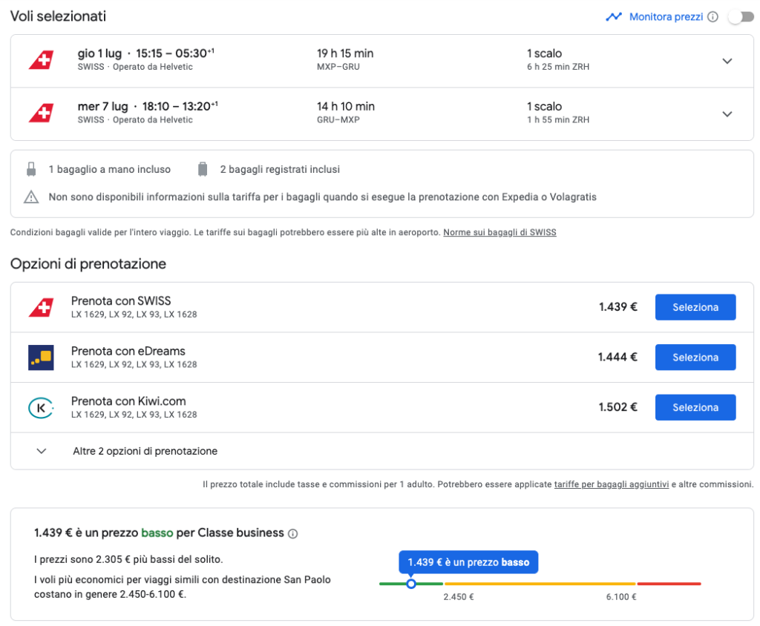Expand Altre 2 opzioni di prenotazione
Image resolution: width=760 pixels, height=626 pixels.
pos(382,451)
